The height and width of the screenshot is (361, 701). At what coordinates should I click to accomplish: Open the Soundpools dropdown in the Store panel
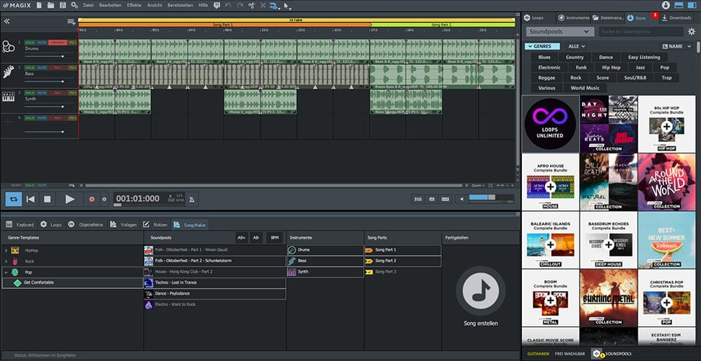tap(560, 32)
